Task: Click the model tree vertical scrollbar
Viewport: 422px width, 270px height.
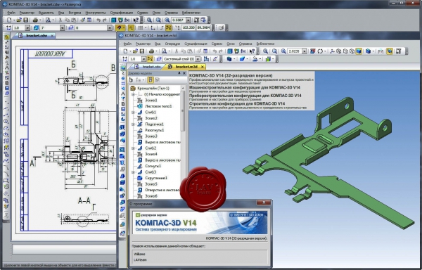Action: click(x=183, y=111)
